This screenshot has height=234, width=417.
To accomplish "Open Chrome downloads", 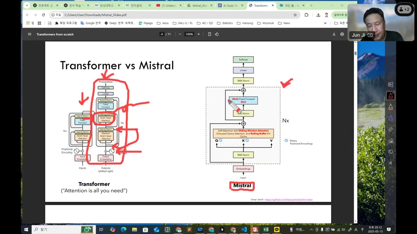I will pyautogui.click(x=318, y=15).
